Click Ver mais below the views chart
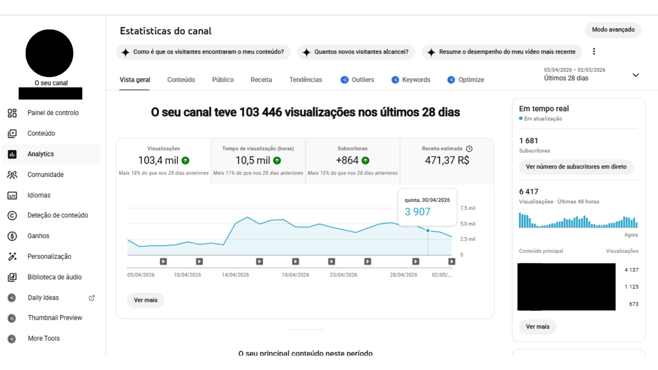The height and width of the screenshot is (370, 658). (146, 300)
